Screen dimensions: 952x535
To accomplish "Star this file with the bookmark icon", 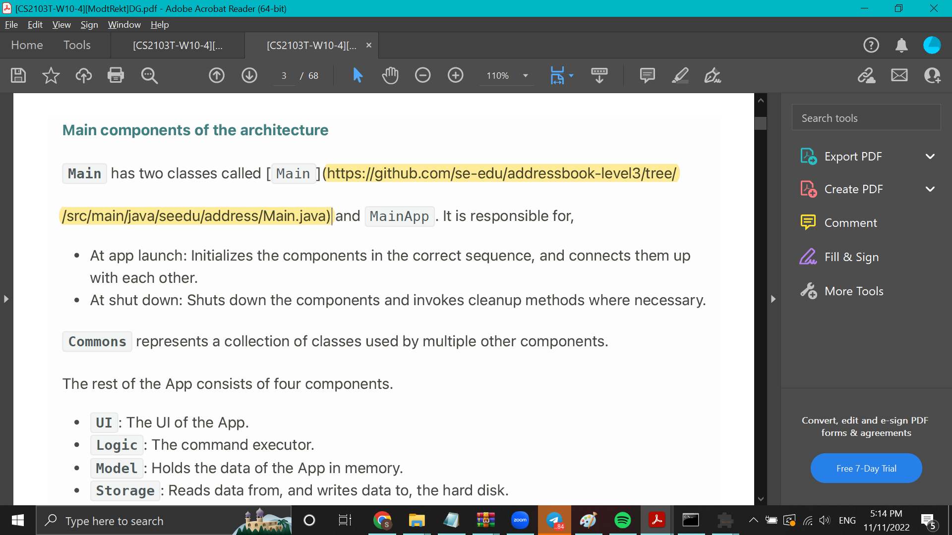I will coord(51,75).
